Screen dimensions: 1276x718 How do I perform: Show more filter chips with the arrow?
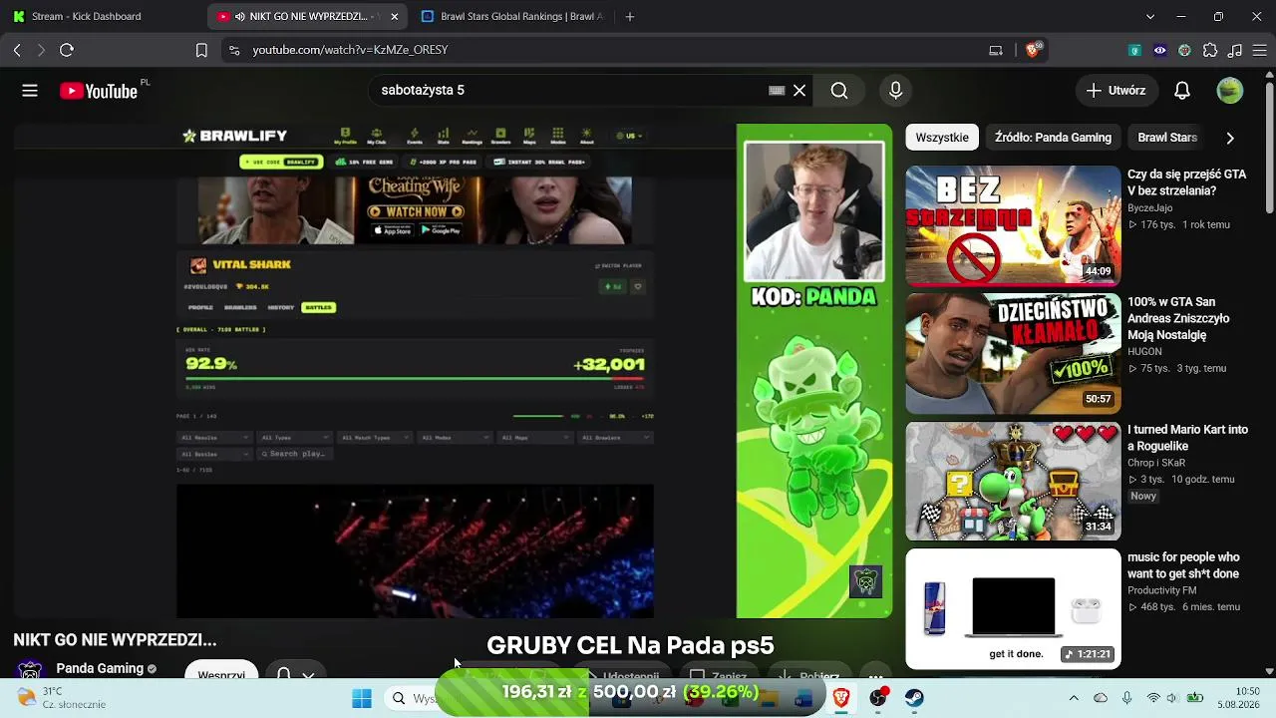1230,138
